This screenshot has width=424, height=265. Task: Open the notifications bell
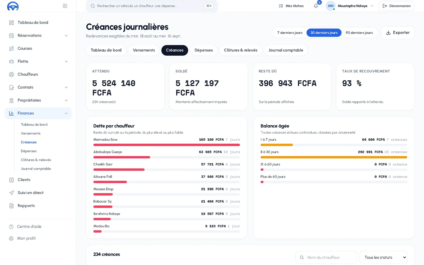pyautogui.click(x=316, y=6)
